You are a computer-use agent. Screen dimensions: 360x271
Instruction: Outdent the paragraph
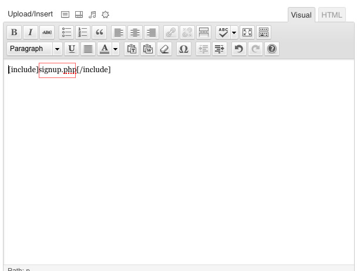[x=203, y=49]
